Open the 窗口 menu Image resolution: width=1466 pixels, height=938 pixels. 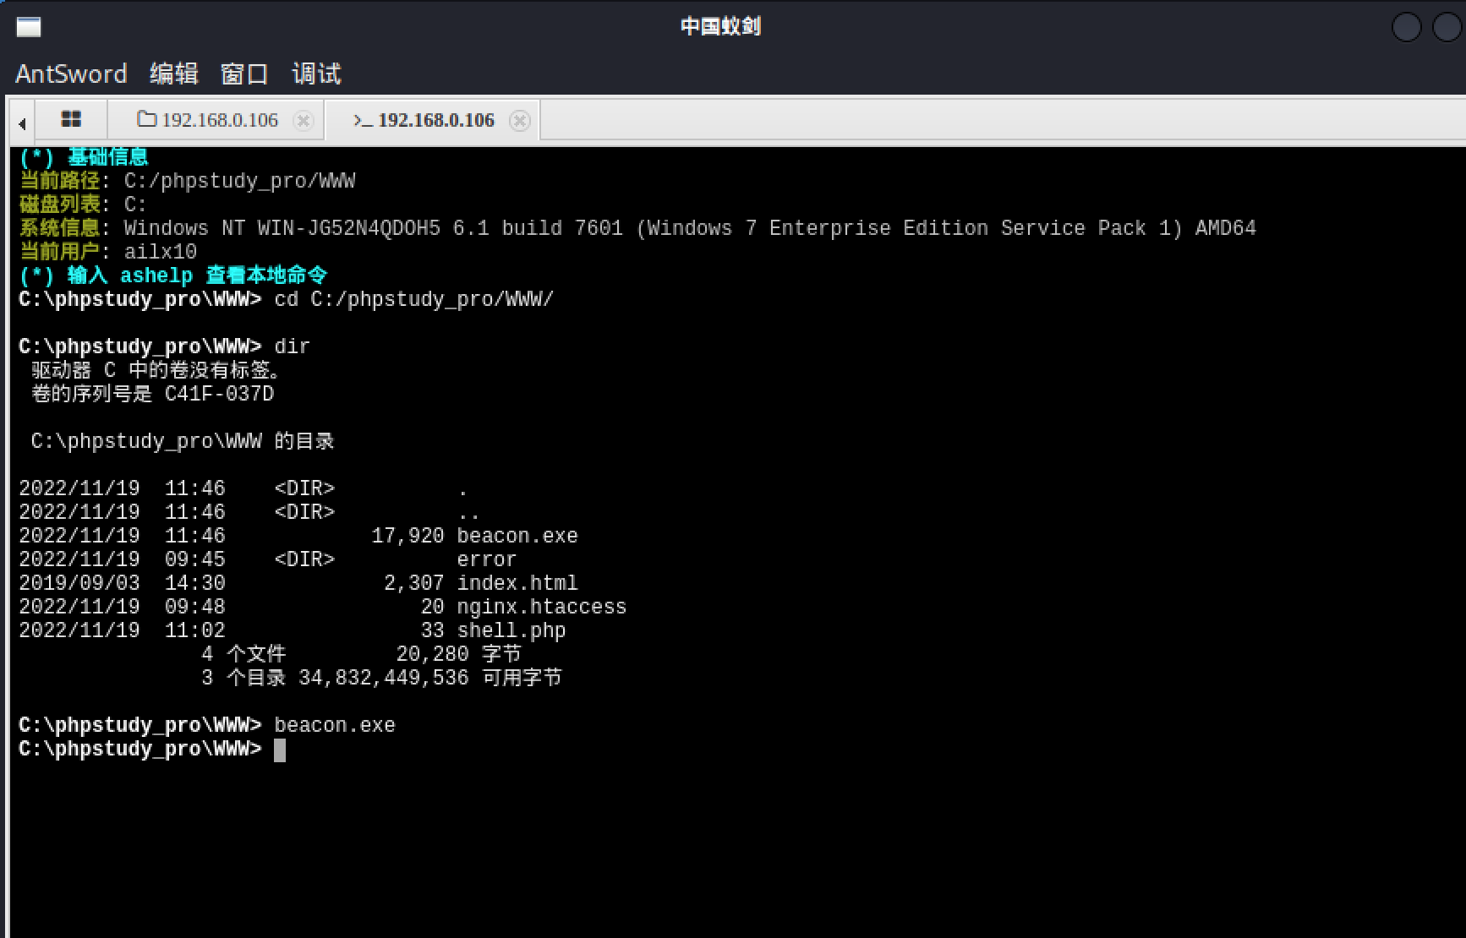point(243,74)
